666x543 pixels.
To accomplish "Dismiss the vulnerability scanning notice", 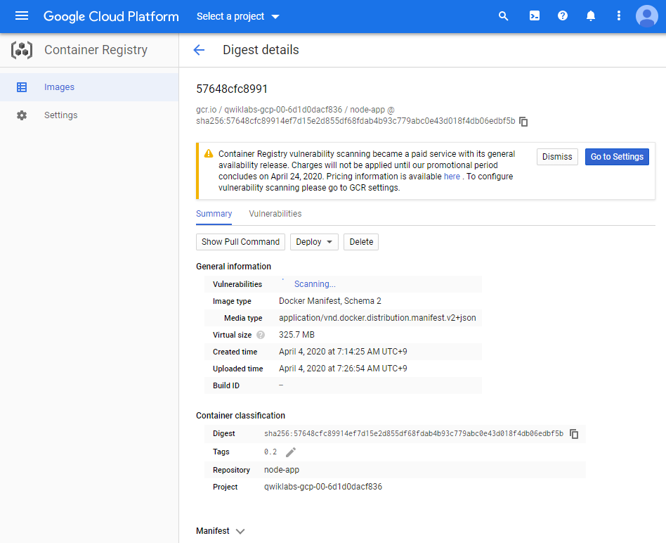I will click(x=557, y=157).
